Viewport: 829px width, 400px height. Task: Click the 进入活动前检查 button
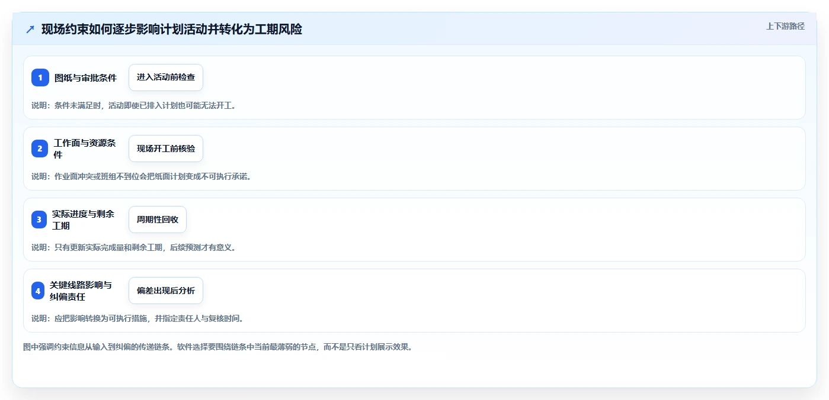[166, 78]
